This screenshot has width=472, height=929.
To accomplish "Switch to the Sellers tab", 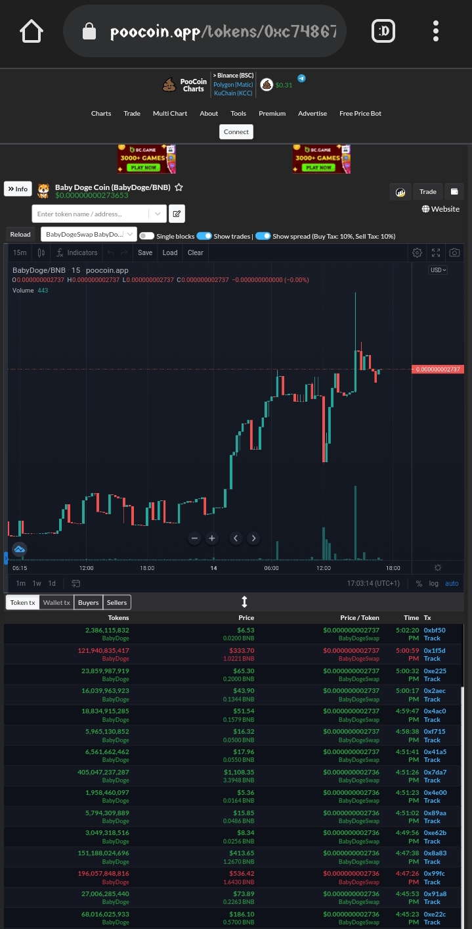I will (117, 602).
